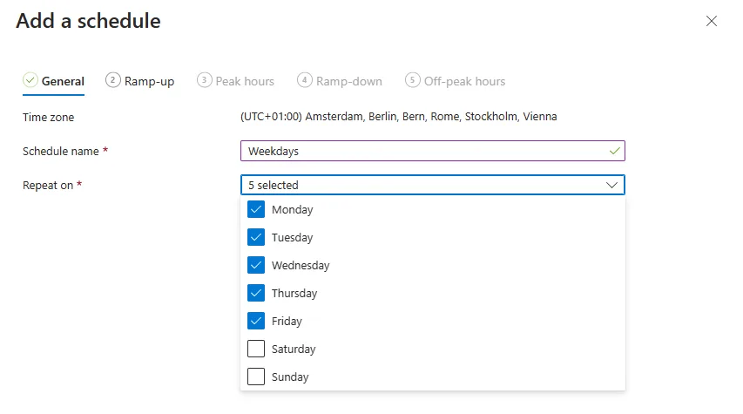The height and width of the screenshot is (414, 743).
Task: Go to the Peak hours tab
Action: [x=245, y=81]
